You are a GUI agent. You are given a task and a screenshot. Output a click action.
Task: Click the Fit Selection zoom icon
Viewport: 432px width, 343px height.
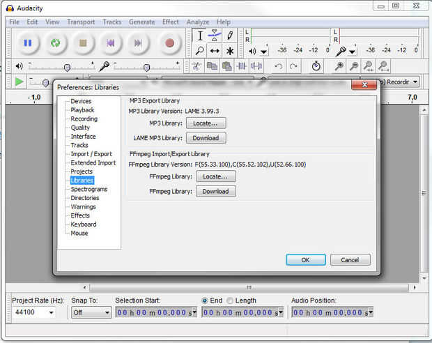(369, 66)
